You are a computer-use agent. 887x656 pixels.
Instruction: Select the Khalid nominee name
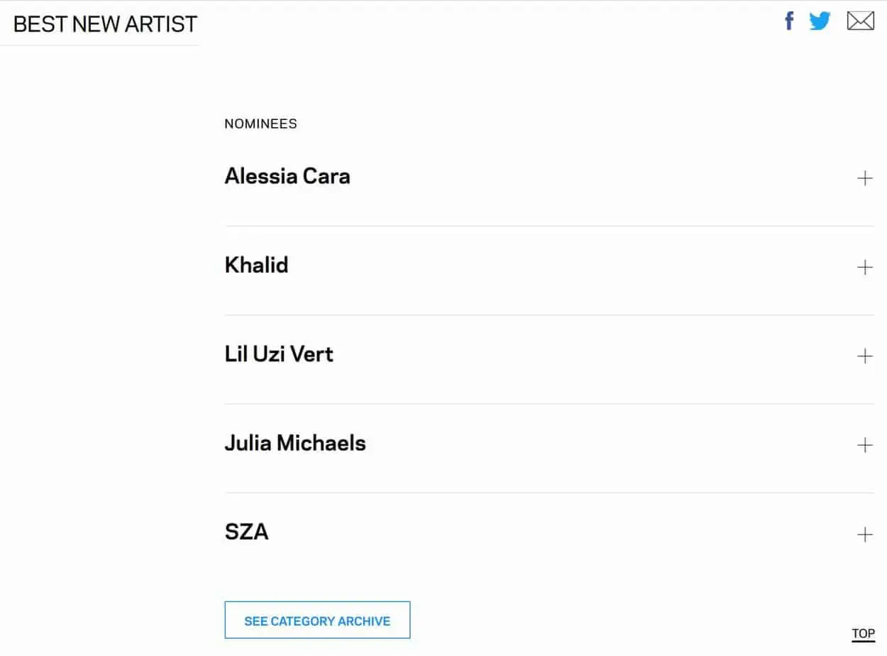click(x=256, y=265)
